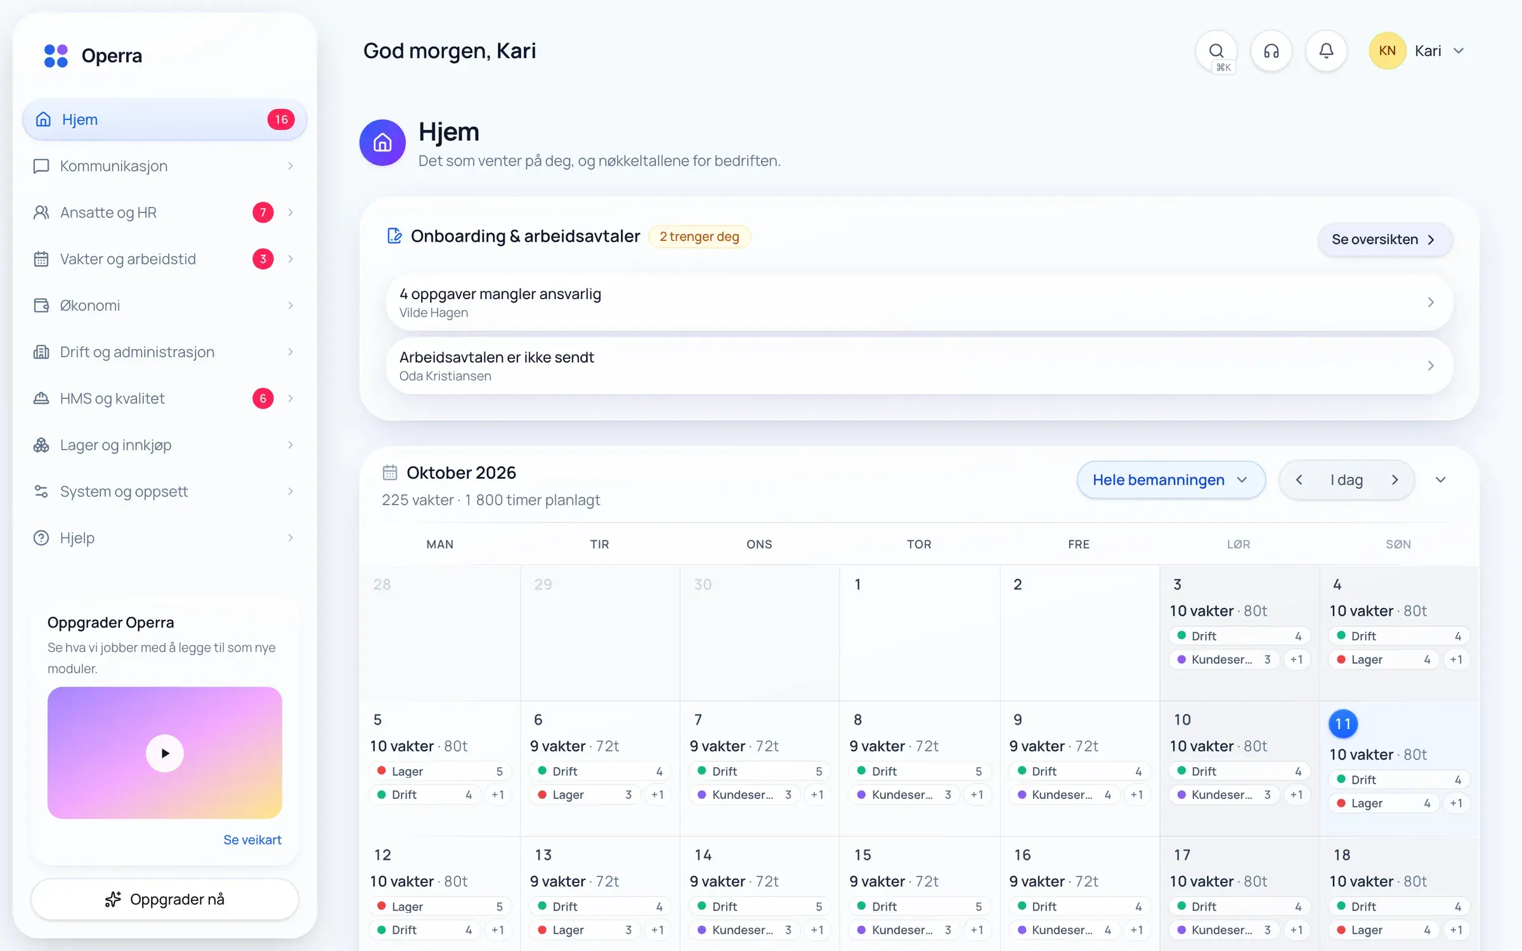The width and height of the screenshot is (1522, 951).
Task: Expand the HMS og kvalitet chevron
Action: [x=290, y=398]
